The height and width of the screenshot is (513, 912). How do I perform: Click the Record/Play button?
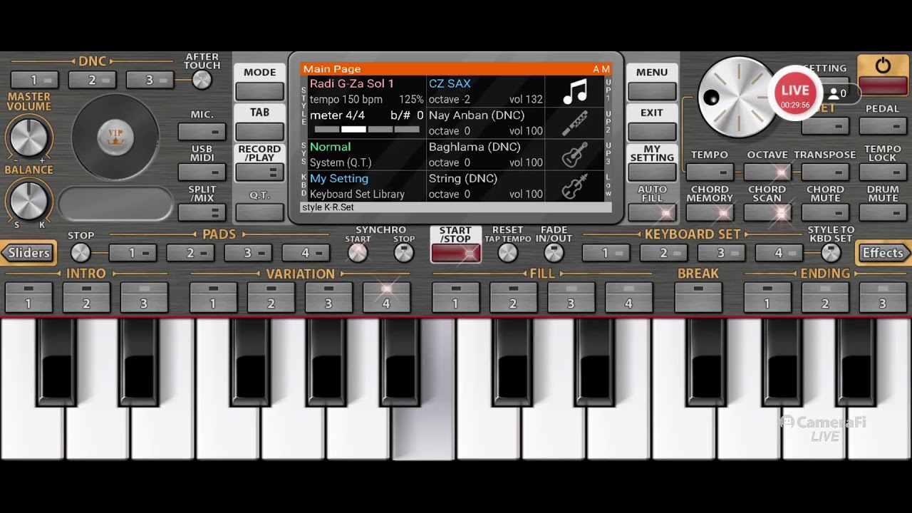pyautogui.click(x=259, y=172)
